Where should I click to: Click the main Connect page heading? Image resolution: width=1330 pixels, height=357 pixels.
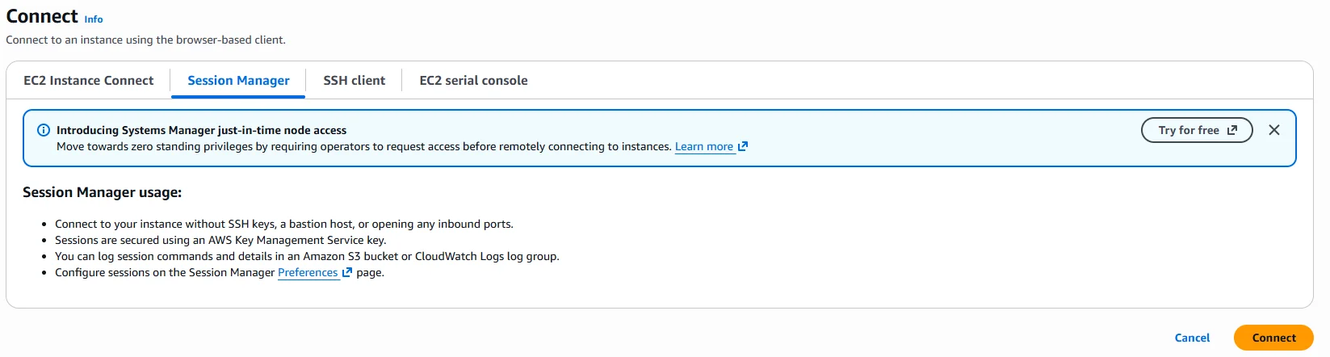coord(42,16)
